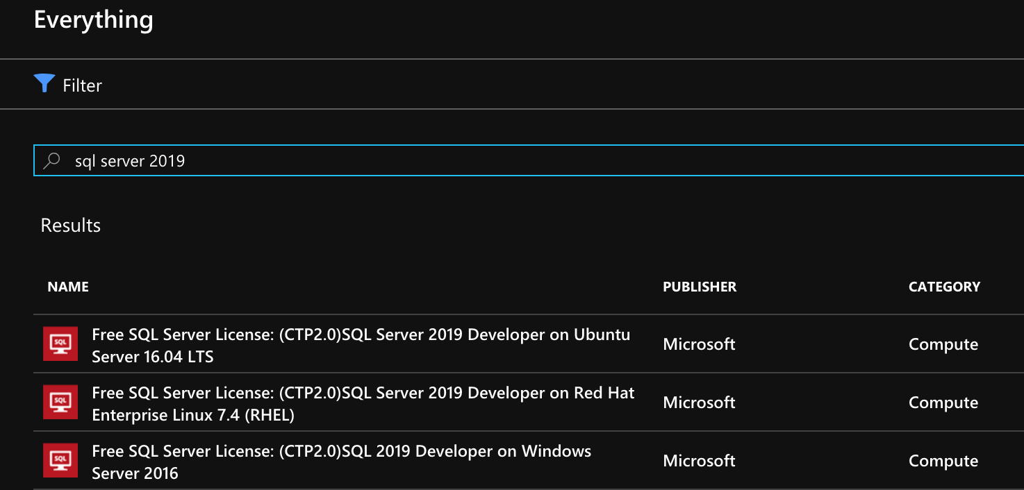This screenshot has width=1024, height=490.
Task: Sort results using the CATEGORY column header
Action: point(944,286)
